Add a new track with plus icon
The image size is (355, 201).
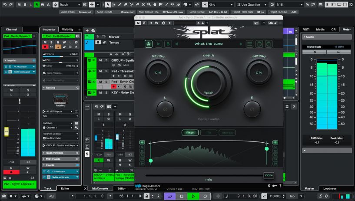tap(87, 30)
